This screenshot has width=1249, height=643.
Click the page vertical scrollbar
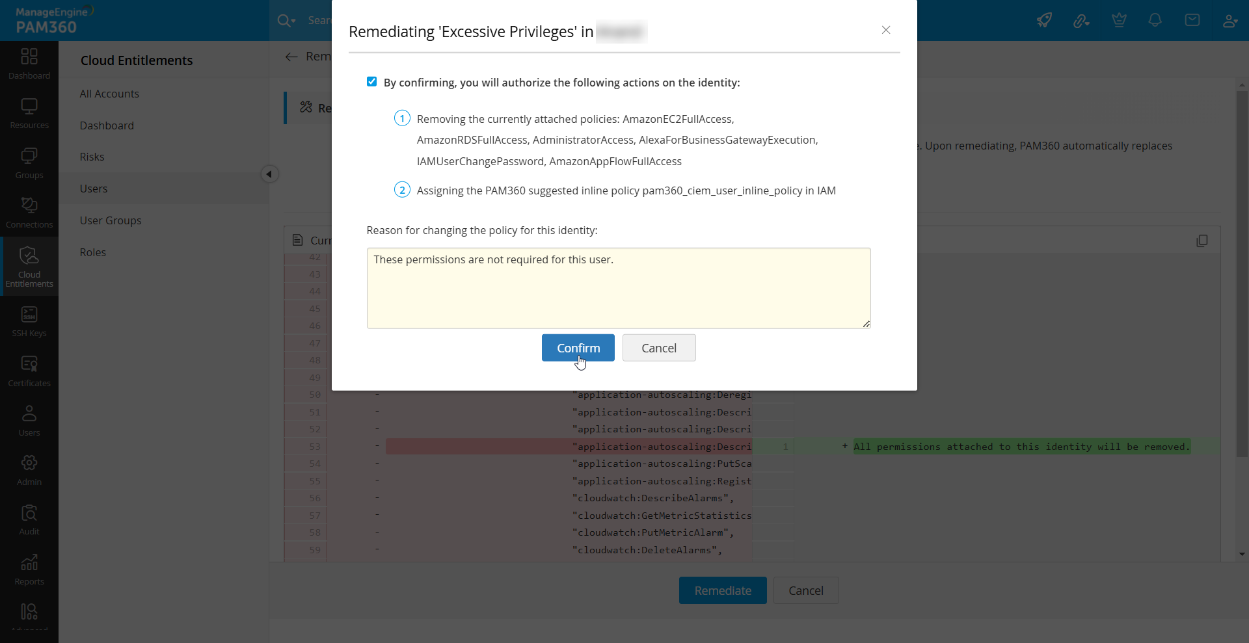(x=1242, y=273)
